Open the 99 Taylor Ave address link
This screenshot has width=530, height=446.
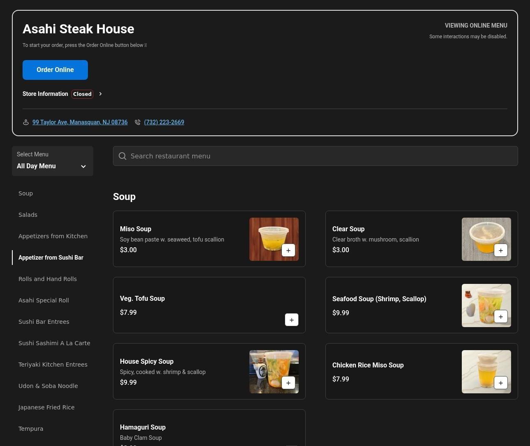(80, 122)
